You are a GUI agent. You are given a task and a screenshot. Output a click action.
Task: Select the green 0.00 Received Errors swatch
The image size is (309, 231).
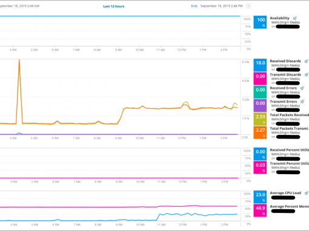coord(260,92)
